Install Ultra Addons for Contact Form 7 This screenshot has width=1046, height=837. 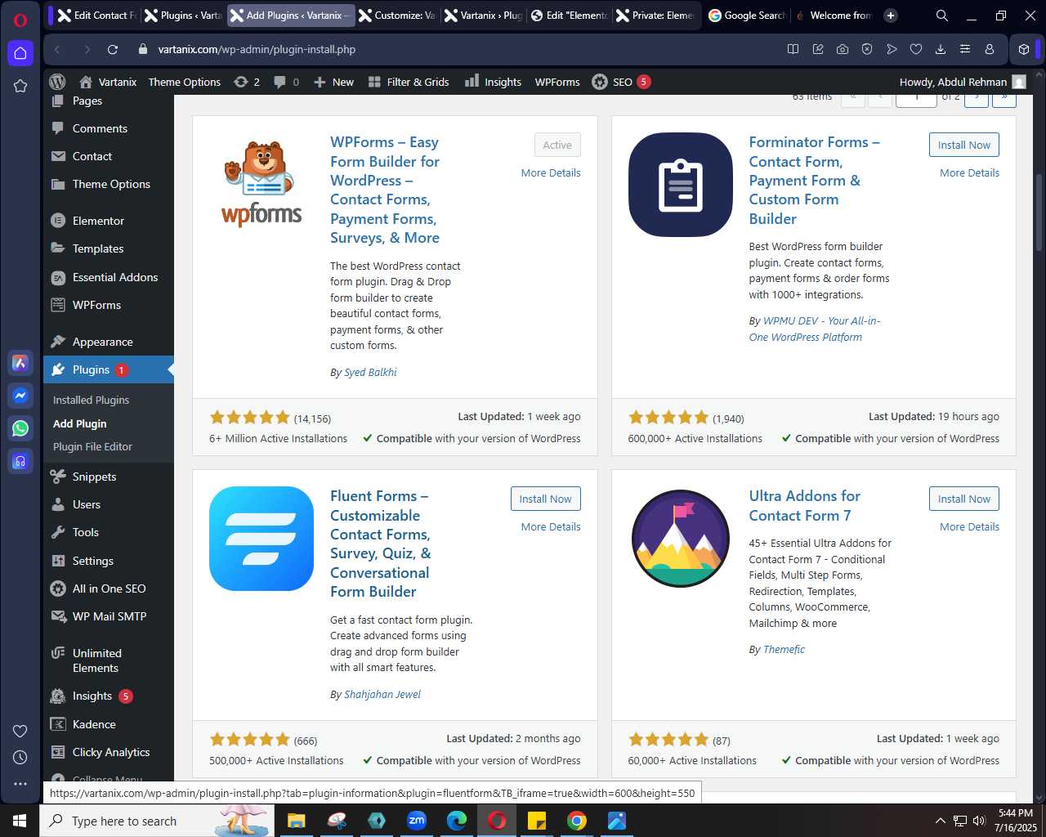963,499
